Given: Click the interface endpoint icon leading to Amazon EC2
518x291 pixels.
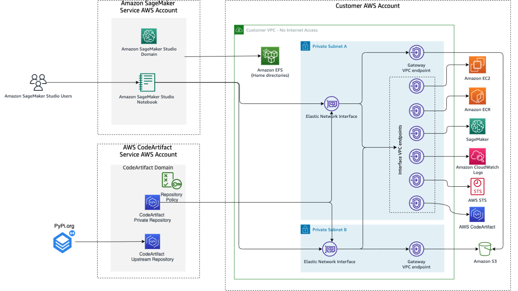Looking at the screenshot, I should click(416, 86).
